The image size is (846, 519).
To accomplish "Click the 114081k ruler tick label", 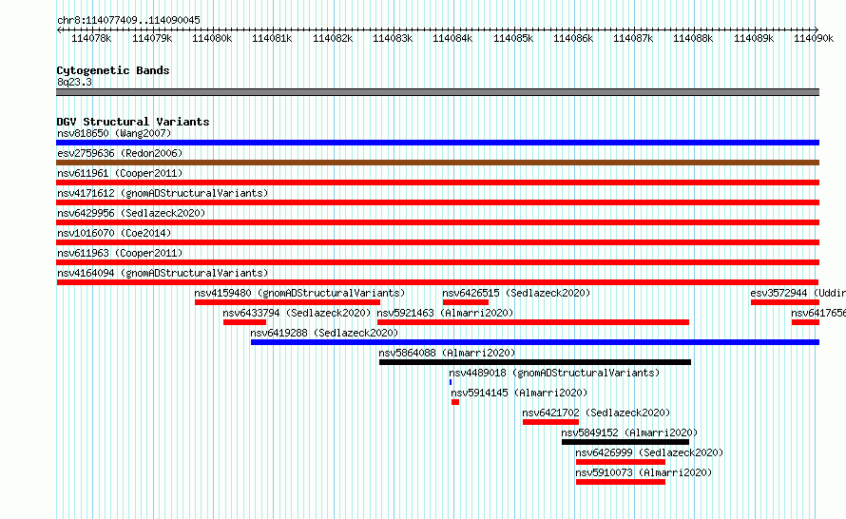I will (272, 38).
